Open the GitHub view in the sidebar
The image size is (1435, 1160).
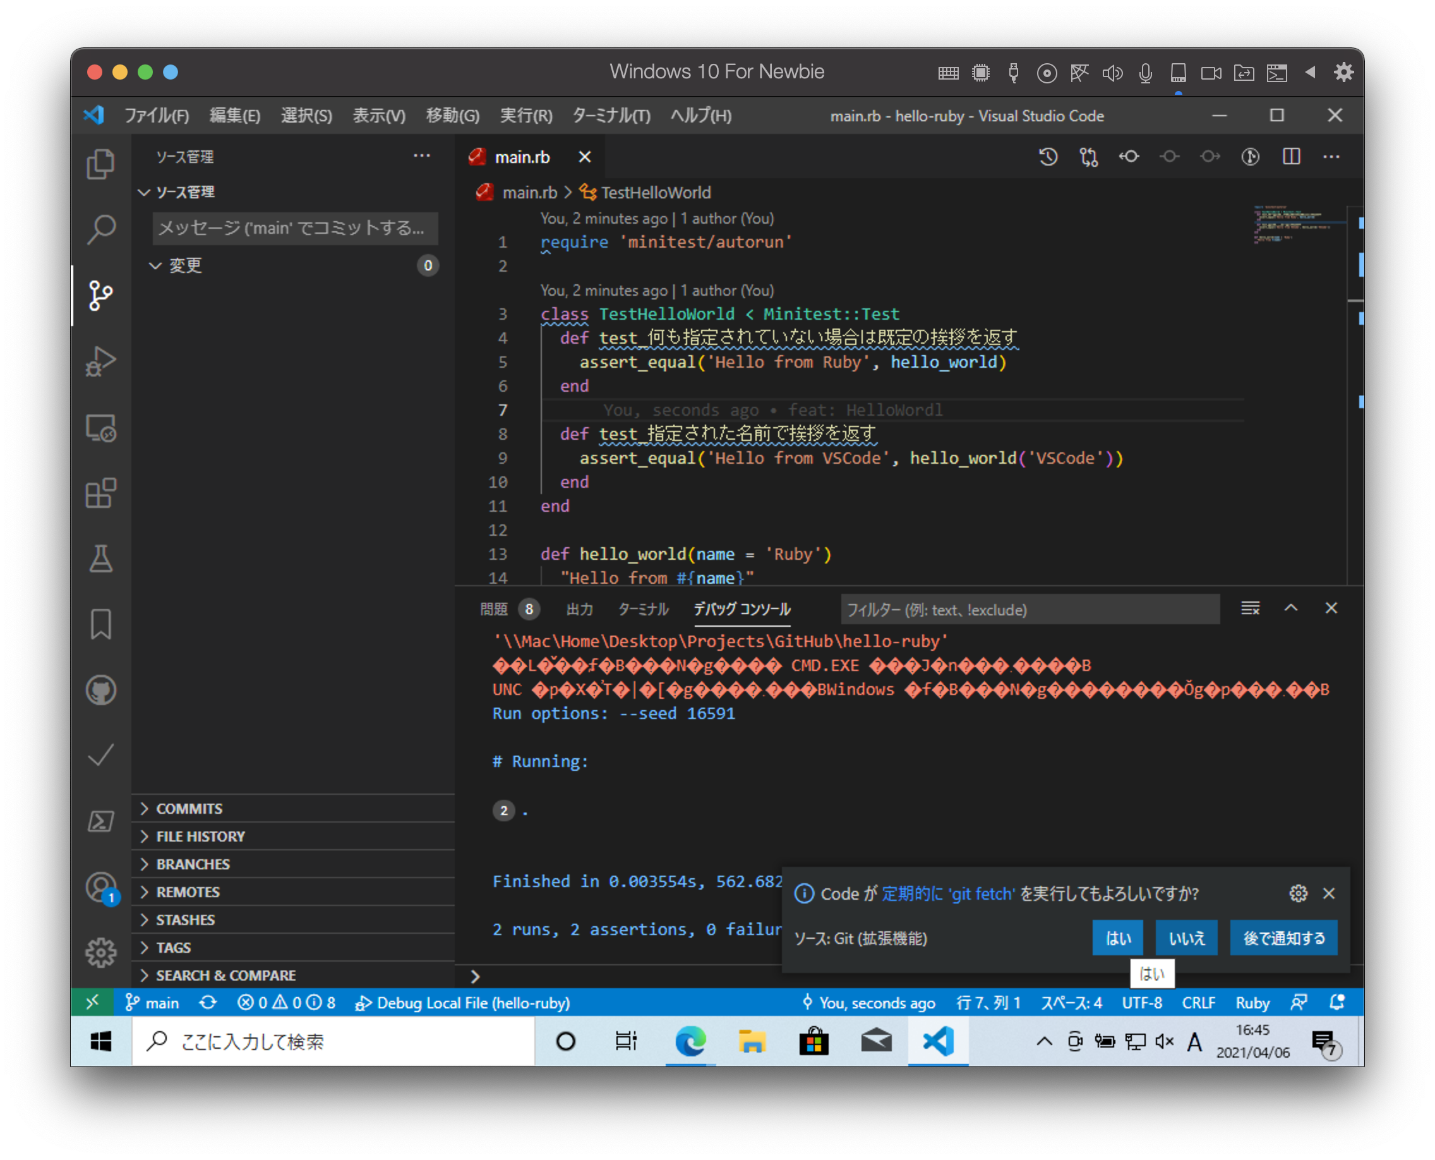pos(101,691)
